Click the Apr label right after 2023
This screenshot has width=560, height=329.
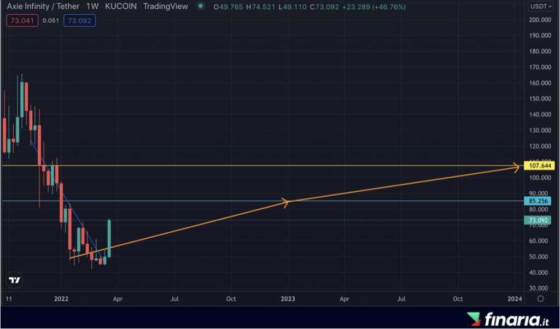click(345, 299)
